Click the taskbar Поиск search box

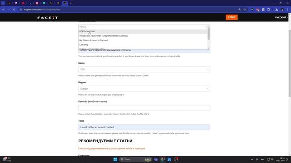click(x=135, y=159)
